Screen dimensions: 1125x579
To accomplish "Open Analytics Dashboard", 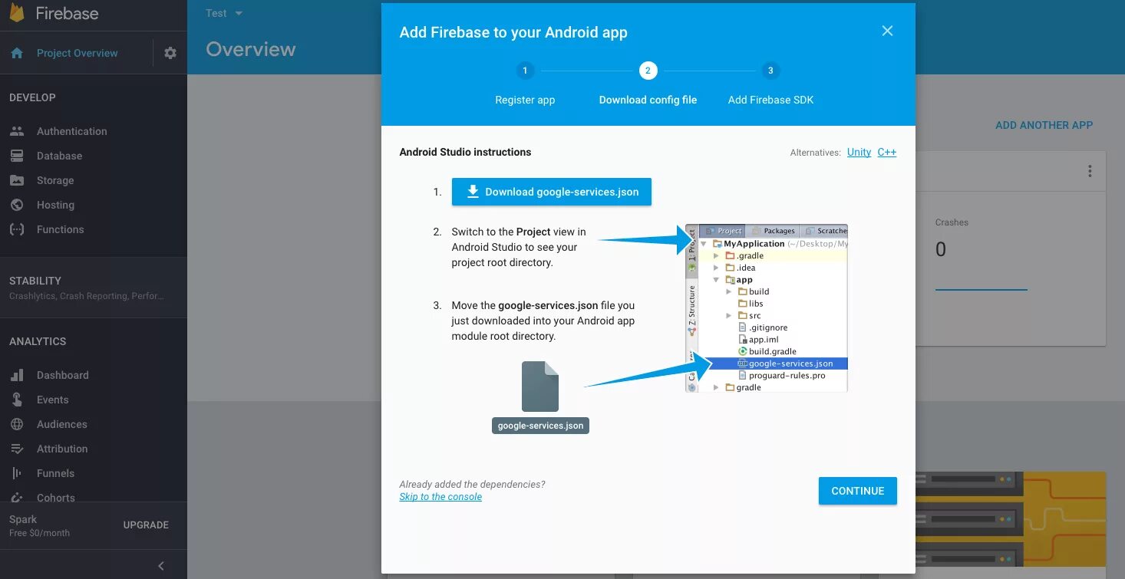I will click(x=63, y=375).
